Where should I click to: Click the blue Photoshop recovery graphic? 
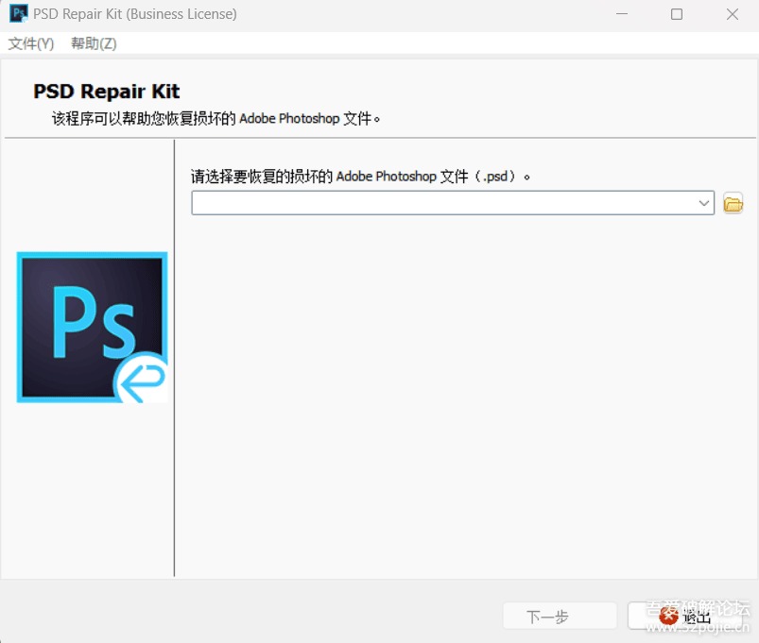click(92, 327)
